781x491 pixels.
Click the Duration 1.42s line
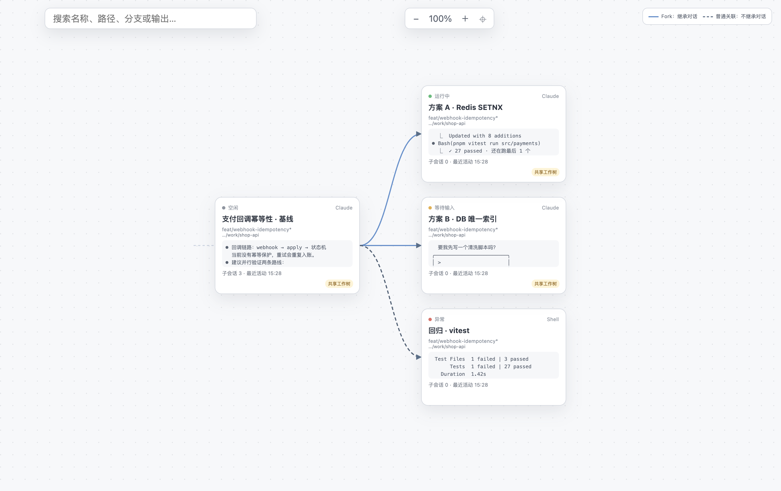point(463,374)
